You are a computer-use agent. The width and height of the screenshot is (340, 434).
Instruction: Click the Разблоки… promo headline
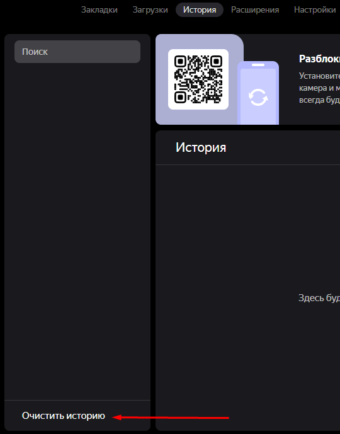[319, 59]
